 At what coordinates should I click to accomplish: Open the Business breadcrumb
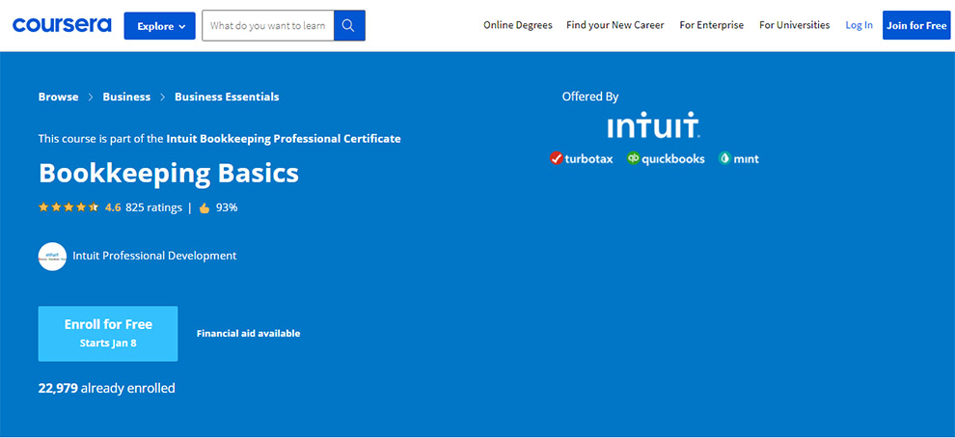tap(126, 96)
